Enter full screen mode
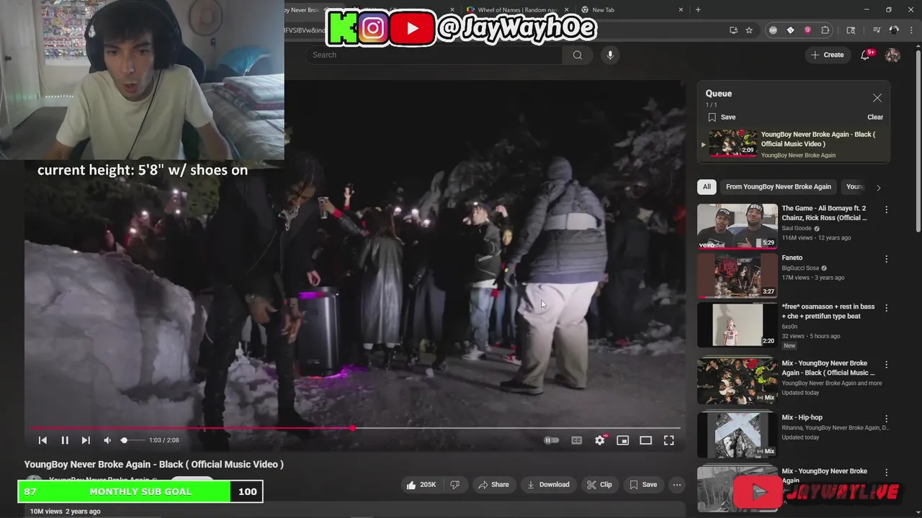 point(668,440)
